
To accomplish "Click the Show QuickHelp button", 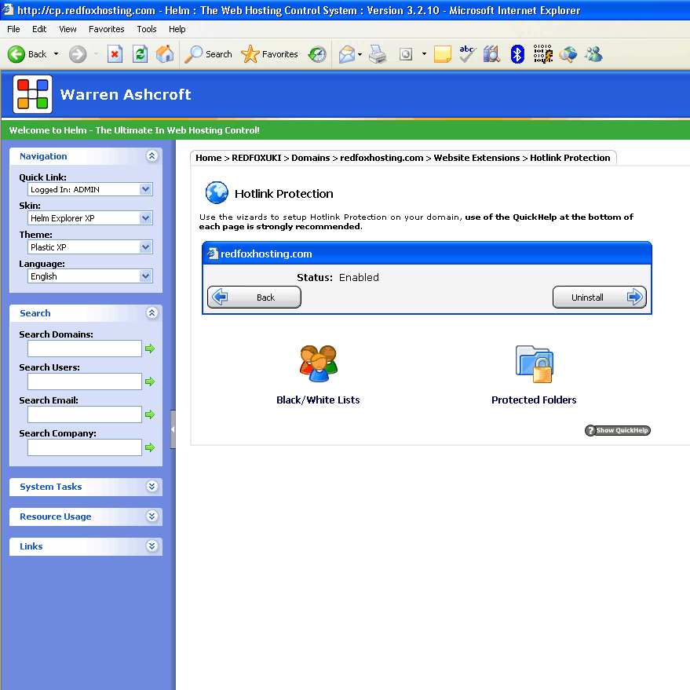I will [x=618, y=430].
